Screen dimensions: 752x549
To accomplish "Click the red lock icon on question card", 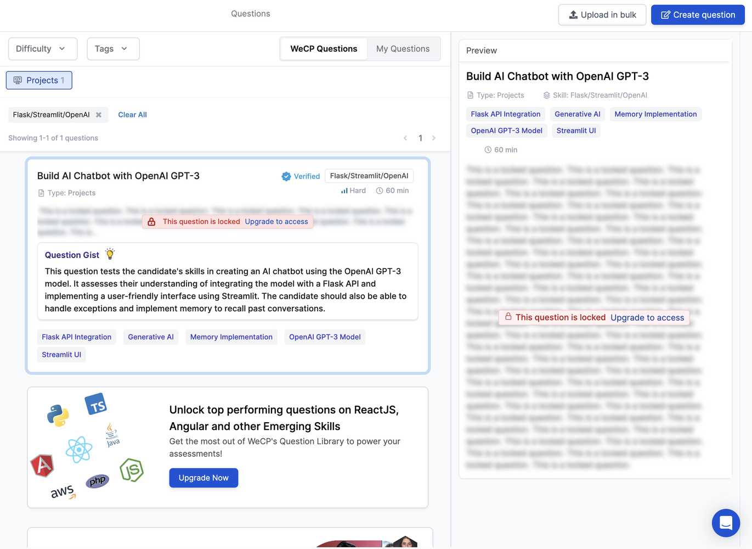I will pyautogui.click(x=151, y=222).
